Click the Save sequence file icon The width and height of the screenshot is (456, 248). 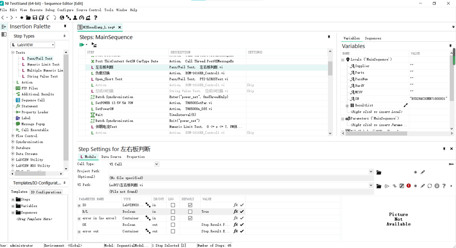point(35,18)
